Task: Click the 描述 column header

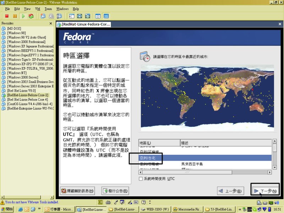Action: click(226, 143)
